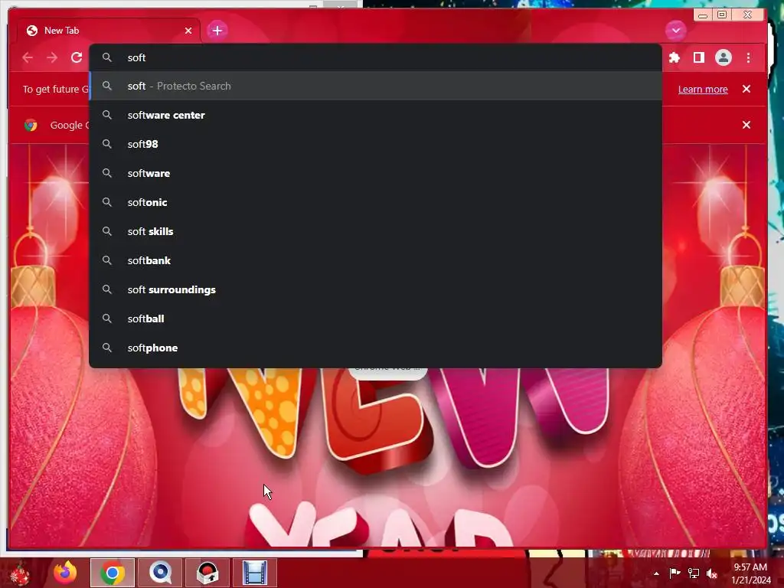Screen dimensions: 784x588
Task: Click the browser back arrow
Action: 28,57
